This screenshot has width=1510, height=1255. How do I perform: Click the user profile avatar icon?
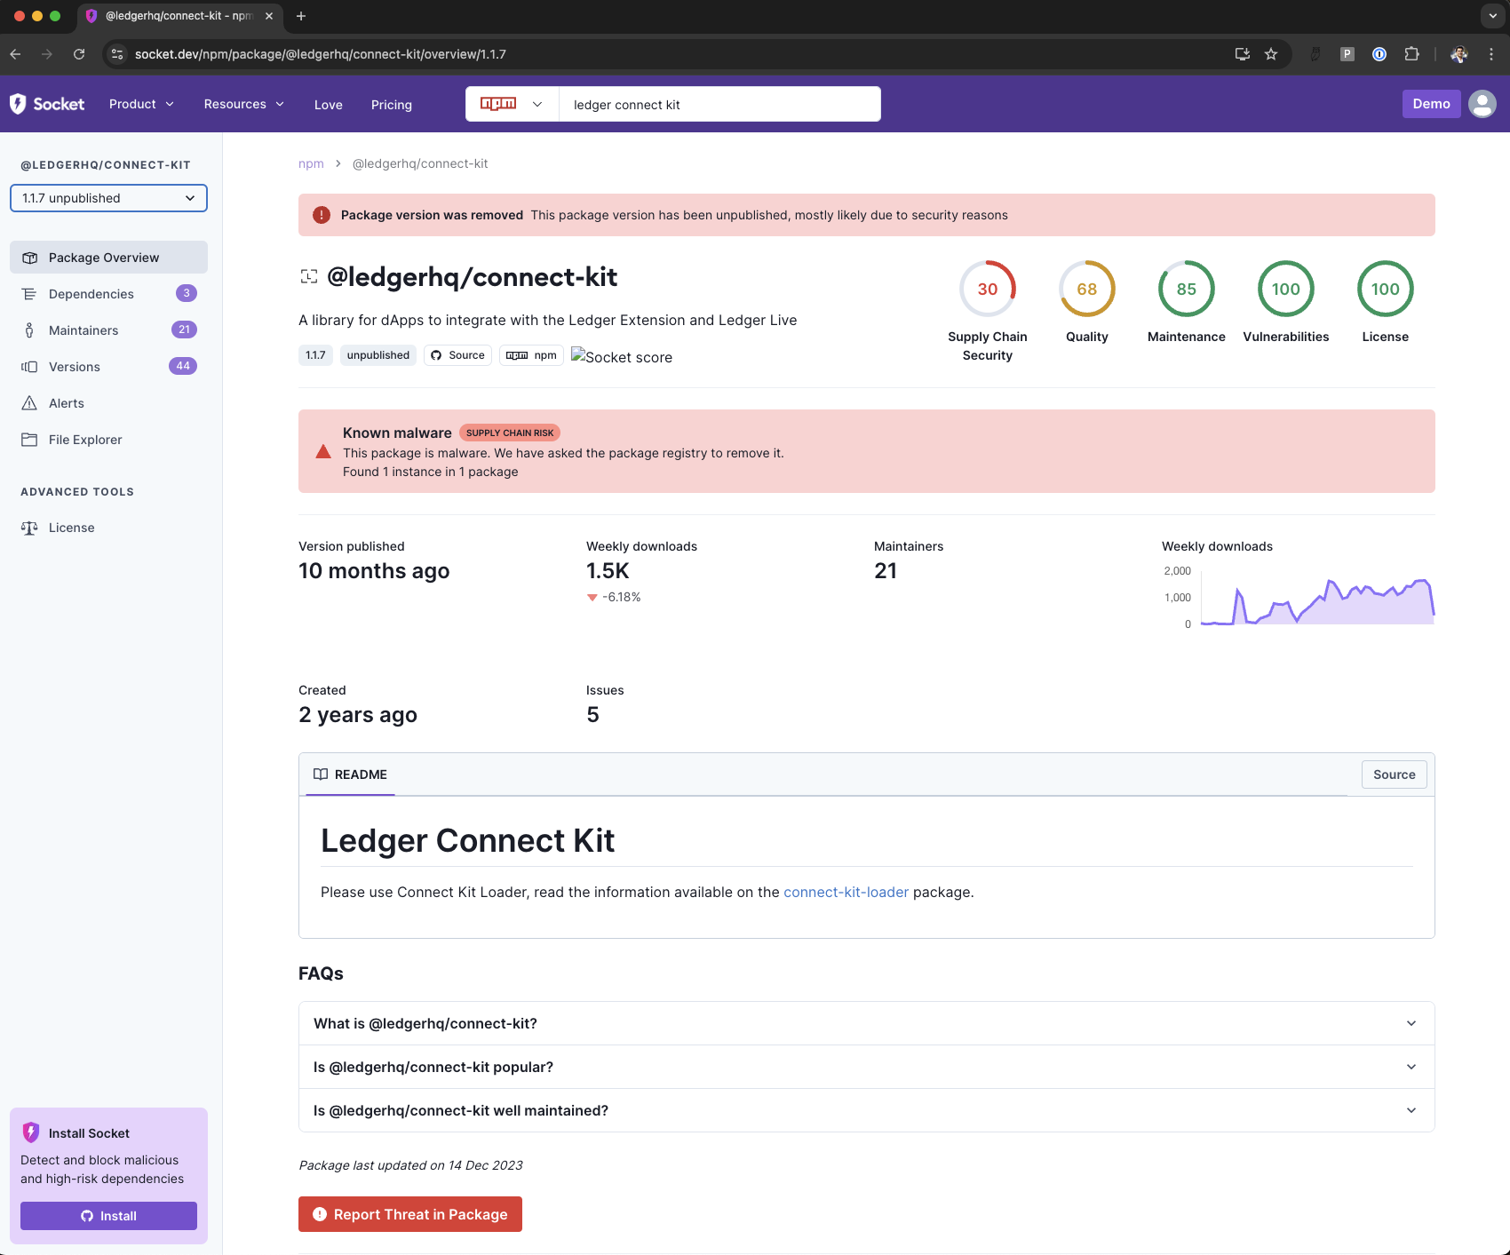pyautogui.click(x=1482, y=104)
